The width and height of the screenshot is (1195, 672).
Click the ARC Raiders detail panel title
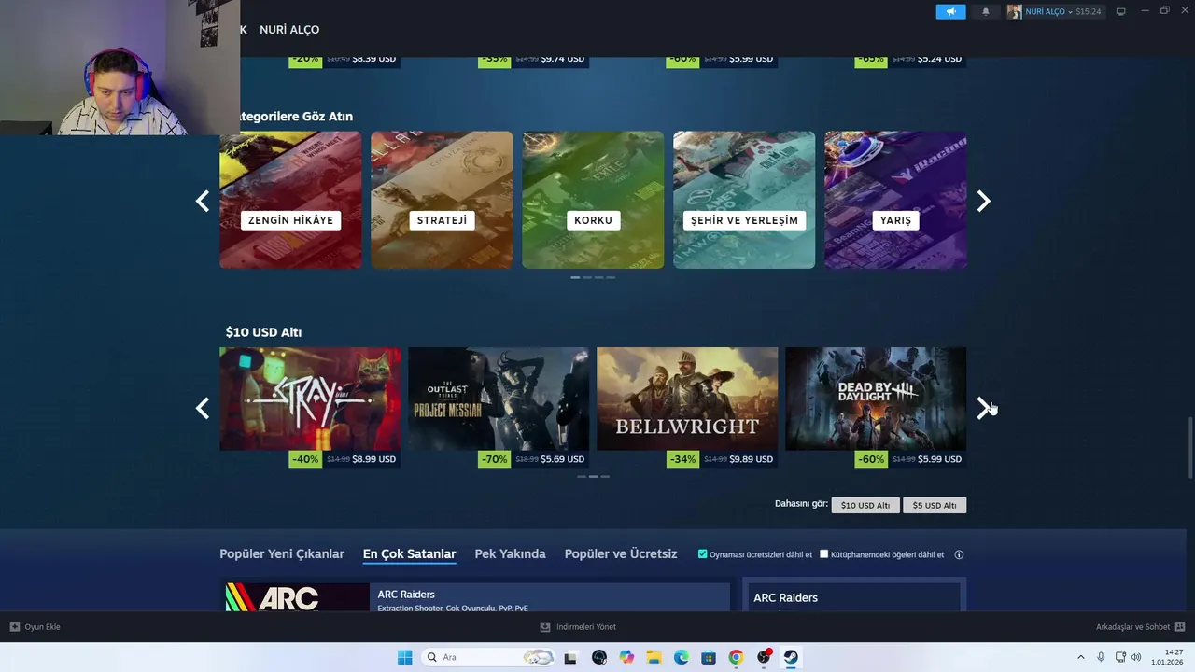click(785, 597)
